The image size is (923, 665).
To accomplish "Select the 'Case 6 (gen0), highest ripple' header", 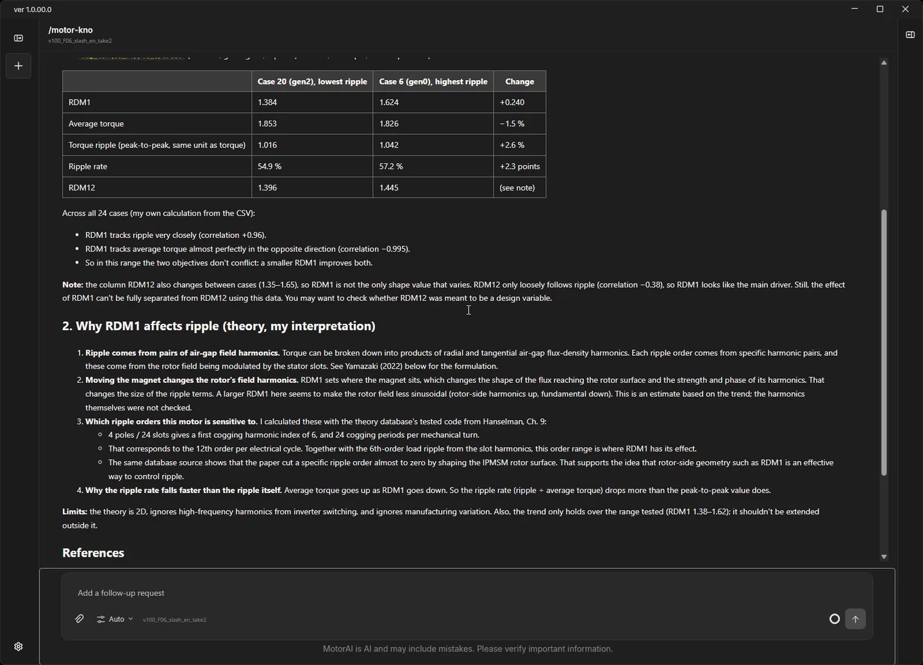I will 433,81.
